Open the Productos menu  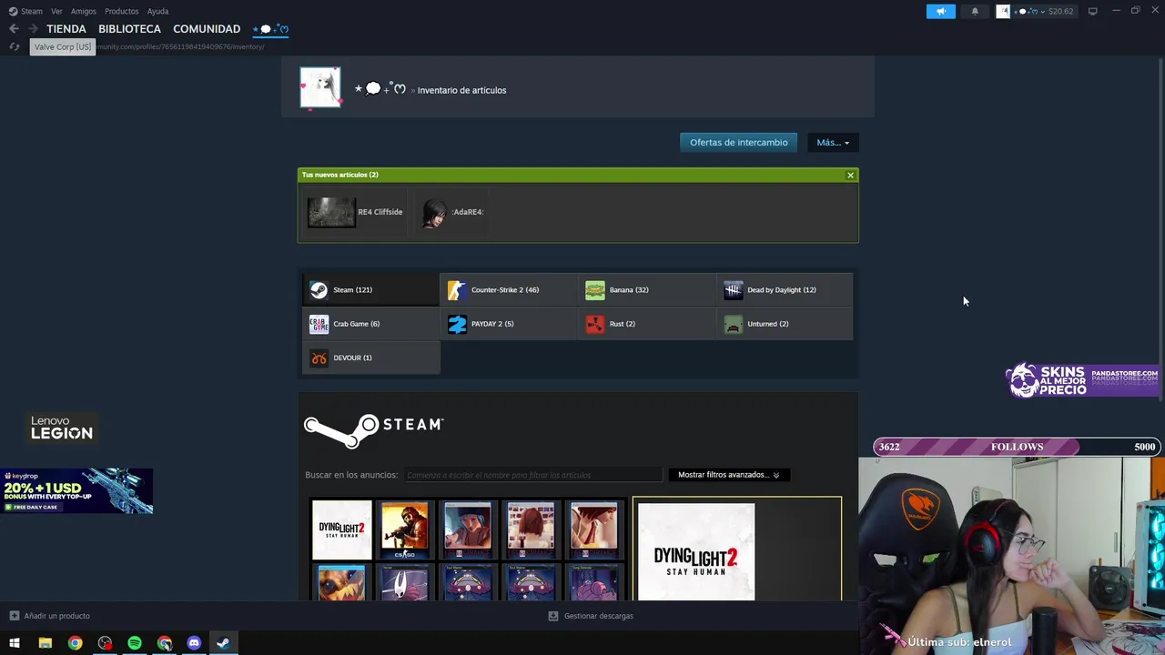121,11
